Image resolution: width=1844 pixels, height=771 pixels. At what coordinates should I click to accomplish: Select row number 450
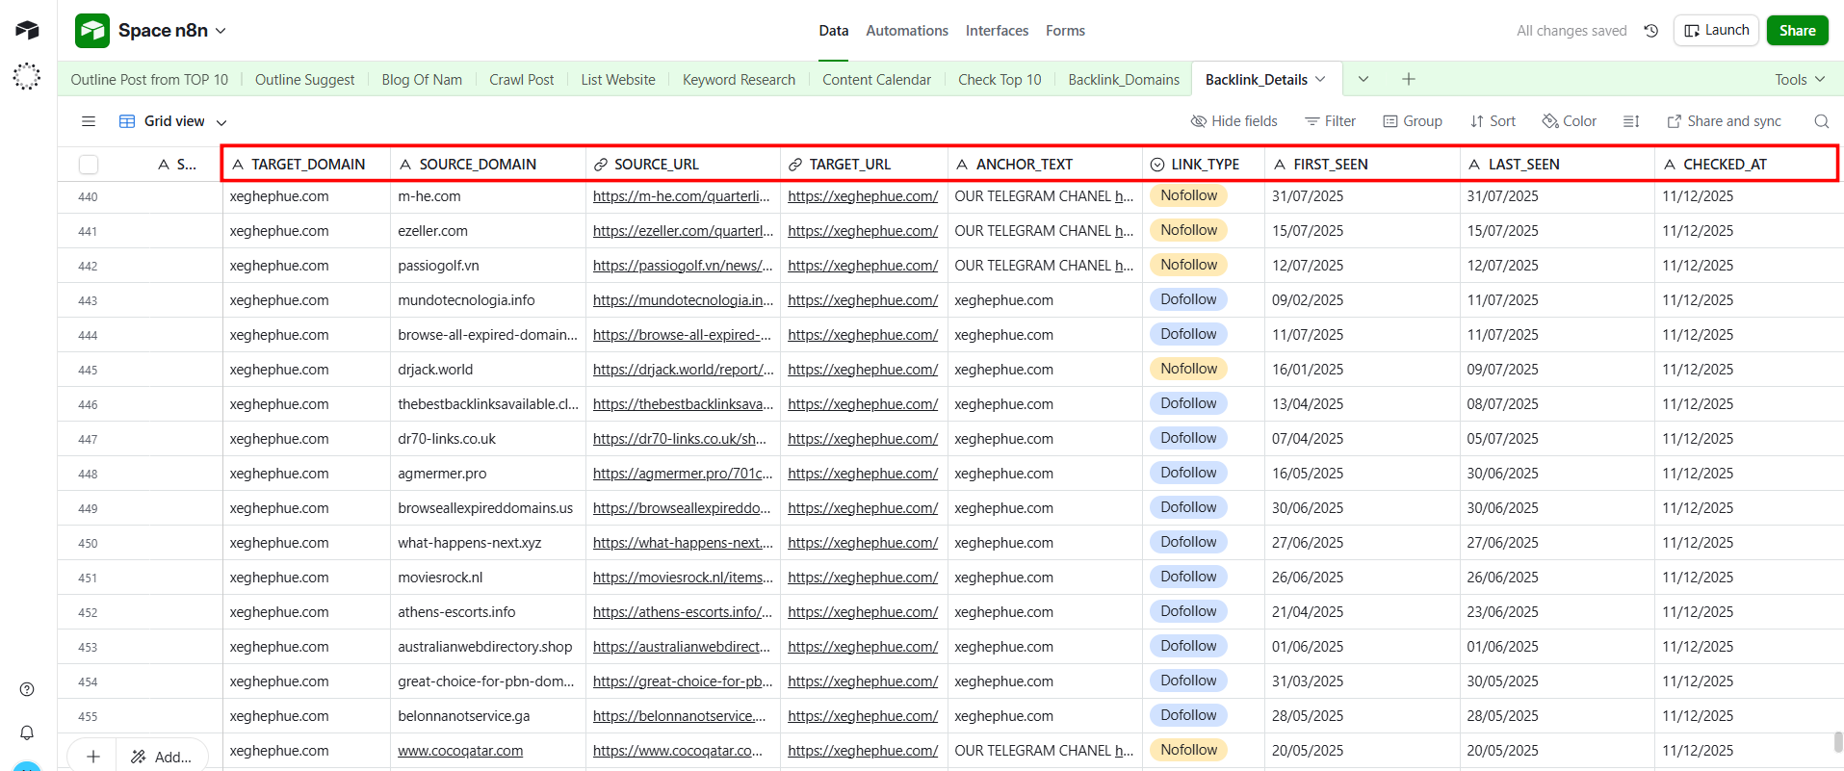[x=88, y=543]
